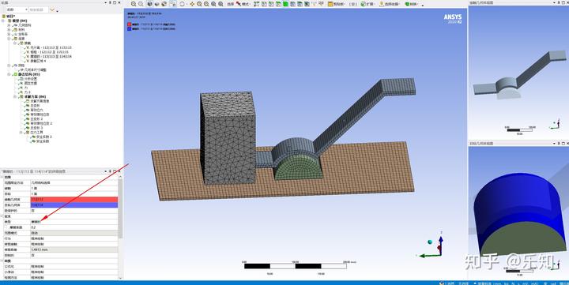
Task: Open the 剪贴板 clipboard menu
Action: pyautogui.click(x=337, y=4)
